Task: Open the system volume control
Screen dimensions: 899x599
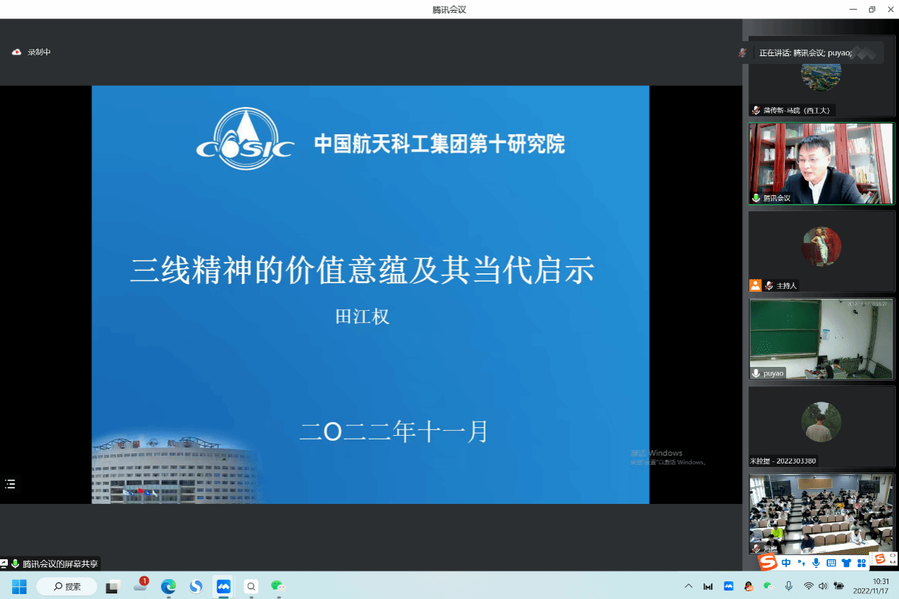Action: pyautogui.click(x=823, y=586)
